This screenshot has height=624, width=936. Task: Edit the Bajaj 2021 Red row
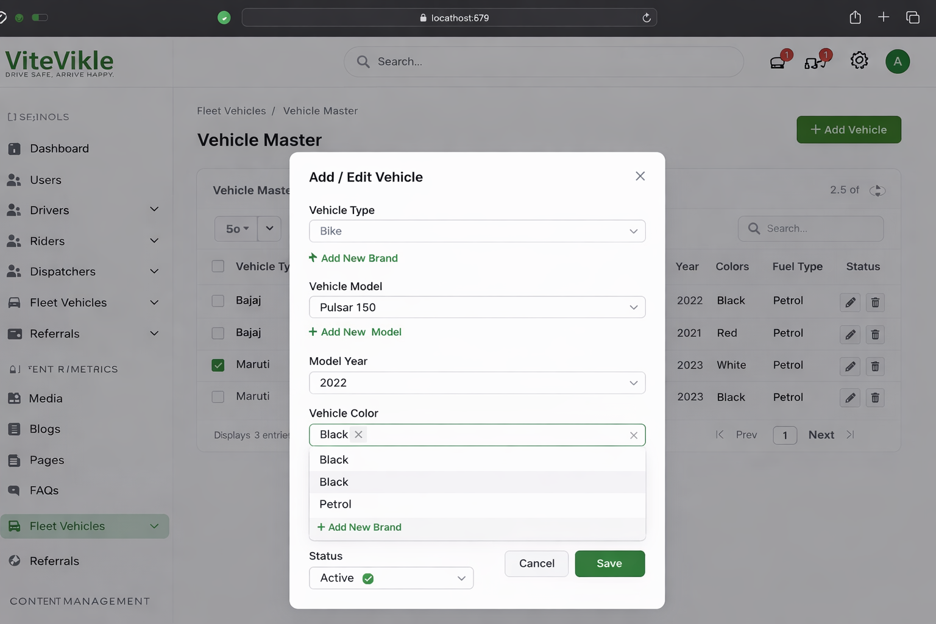(850, 335)
